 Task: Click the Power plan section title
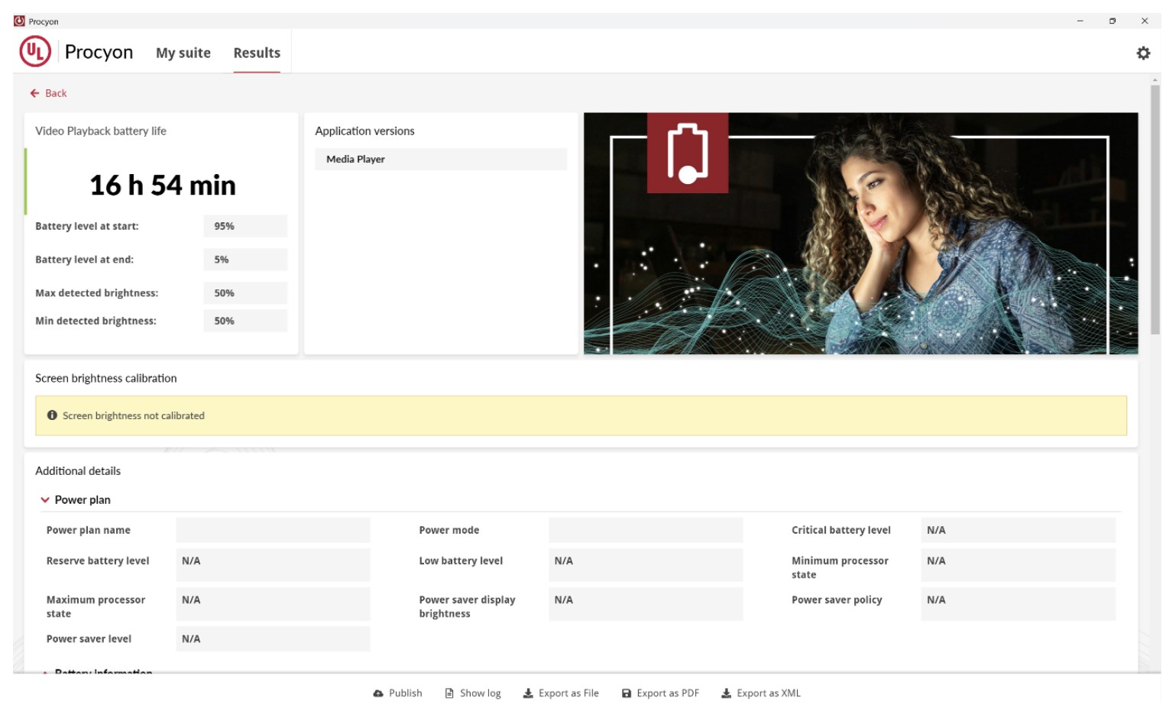pyautogui.click(x=83, y=500)
